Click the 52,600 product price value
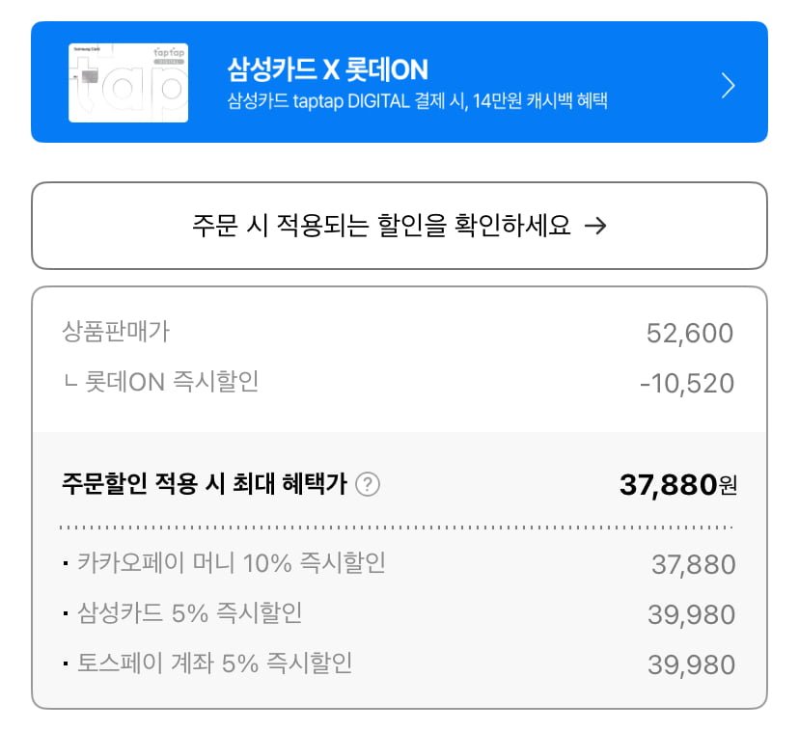Image resolution: width=799 pixels, height=731 pixels. pos(690,334)
